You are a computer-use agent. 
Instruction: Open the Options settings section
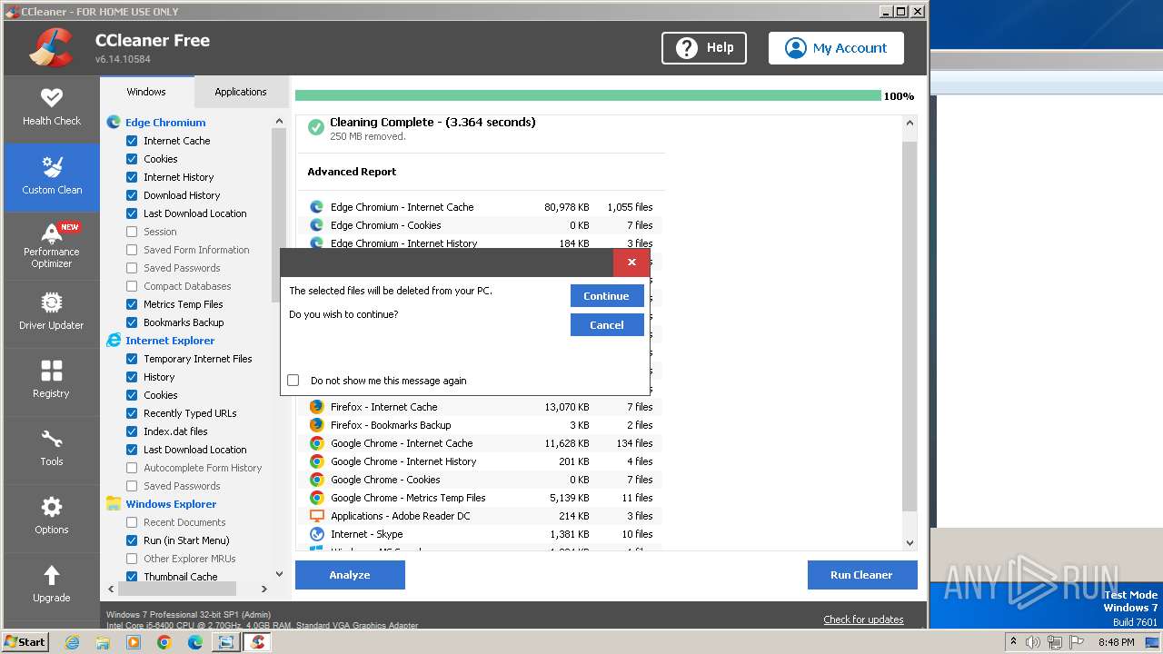(52, 517)
